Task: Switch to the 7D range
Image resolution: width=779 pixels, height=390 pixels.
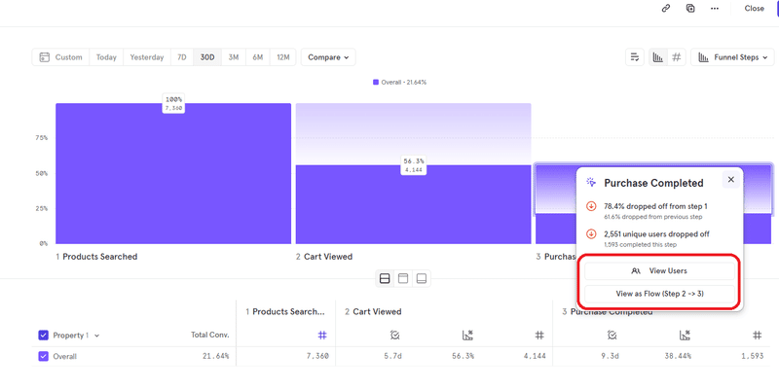Action: 182,57
